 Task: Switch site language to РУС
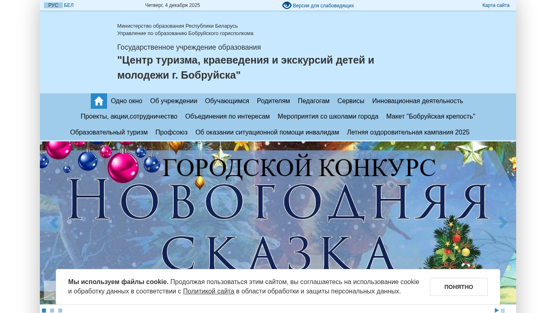[53, 5]
